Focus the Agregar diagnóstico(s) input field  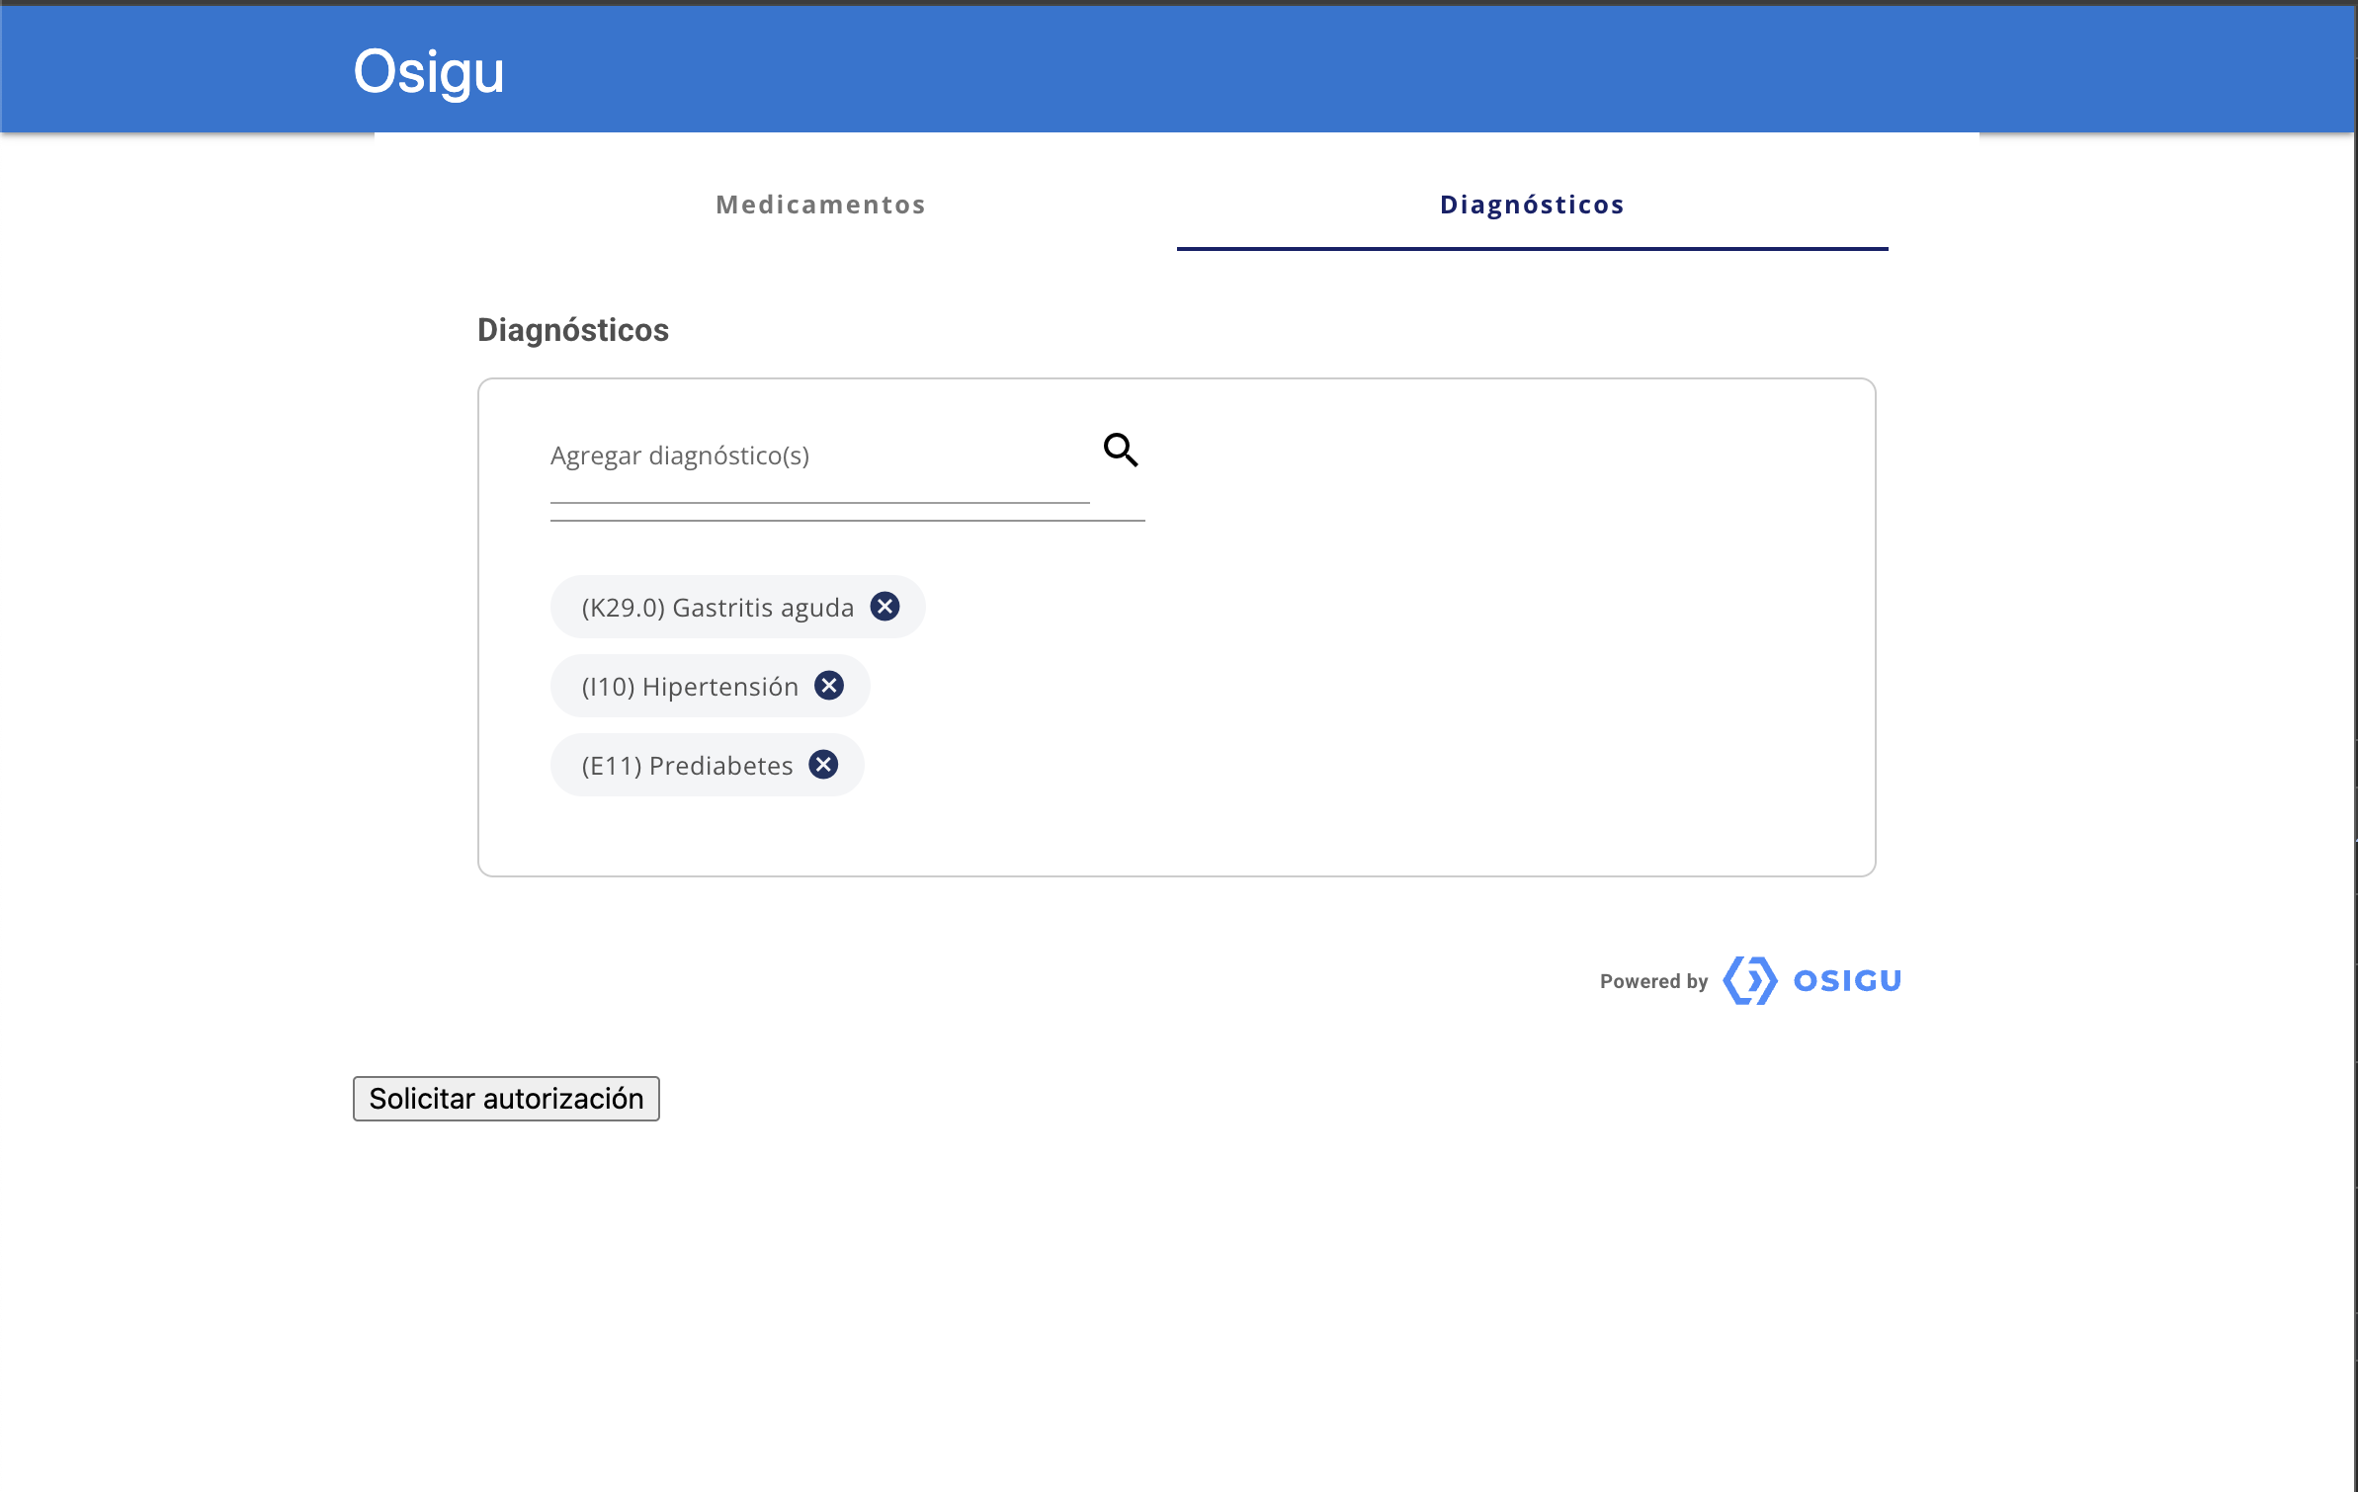coord(819,456)
